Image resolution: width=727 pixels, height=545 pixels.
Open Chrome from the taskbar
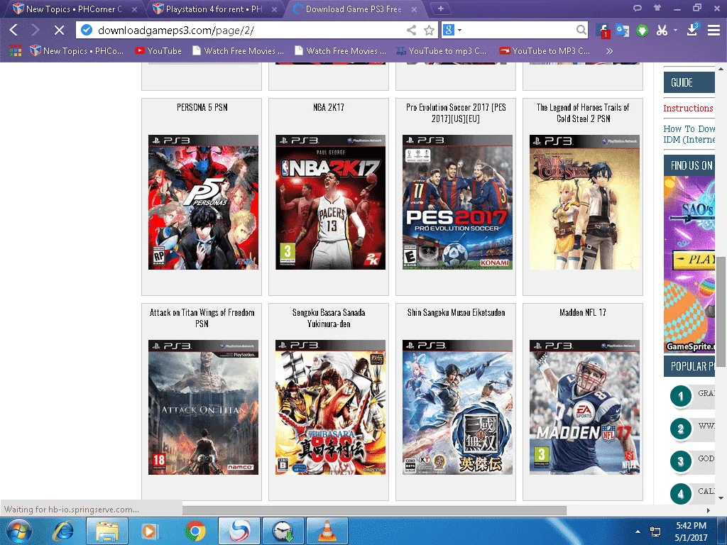point(195,531)
